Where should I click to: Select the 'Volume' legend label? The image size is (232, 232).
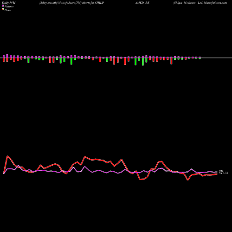tap(9, 6)
